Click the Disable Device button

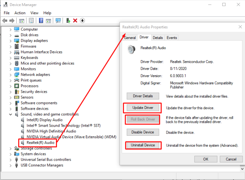[143, 132]
